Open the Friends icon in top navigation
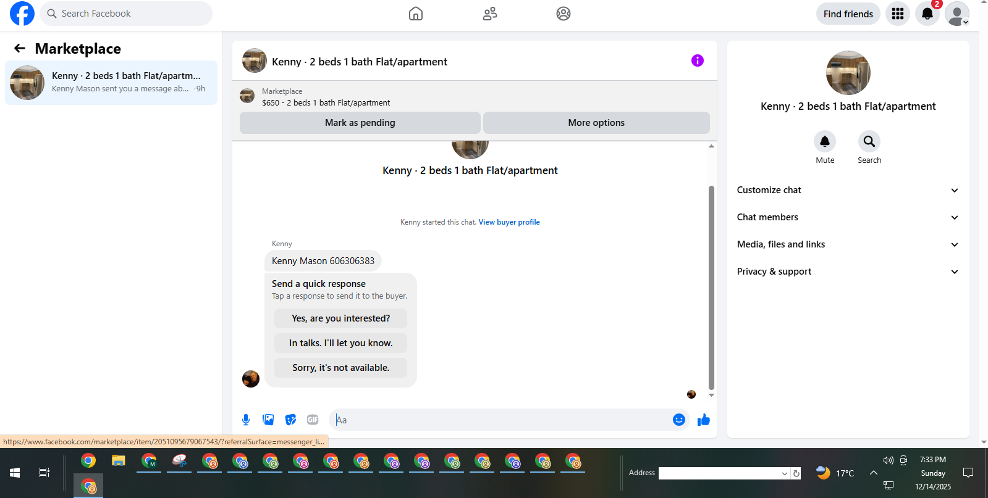 490,14
